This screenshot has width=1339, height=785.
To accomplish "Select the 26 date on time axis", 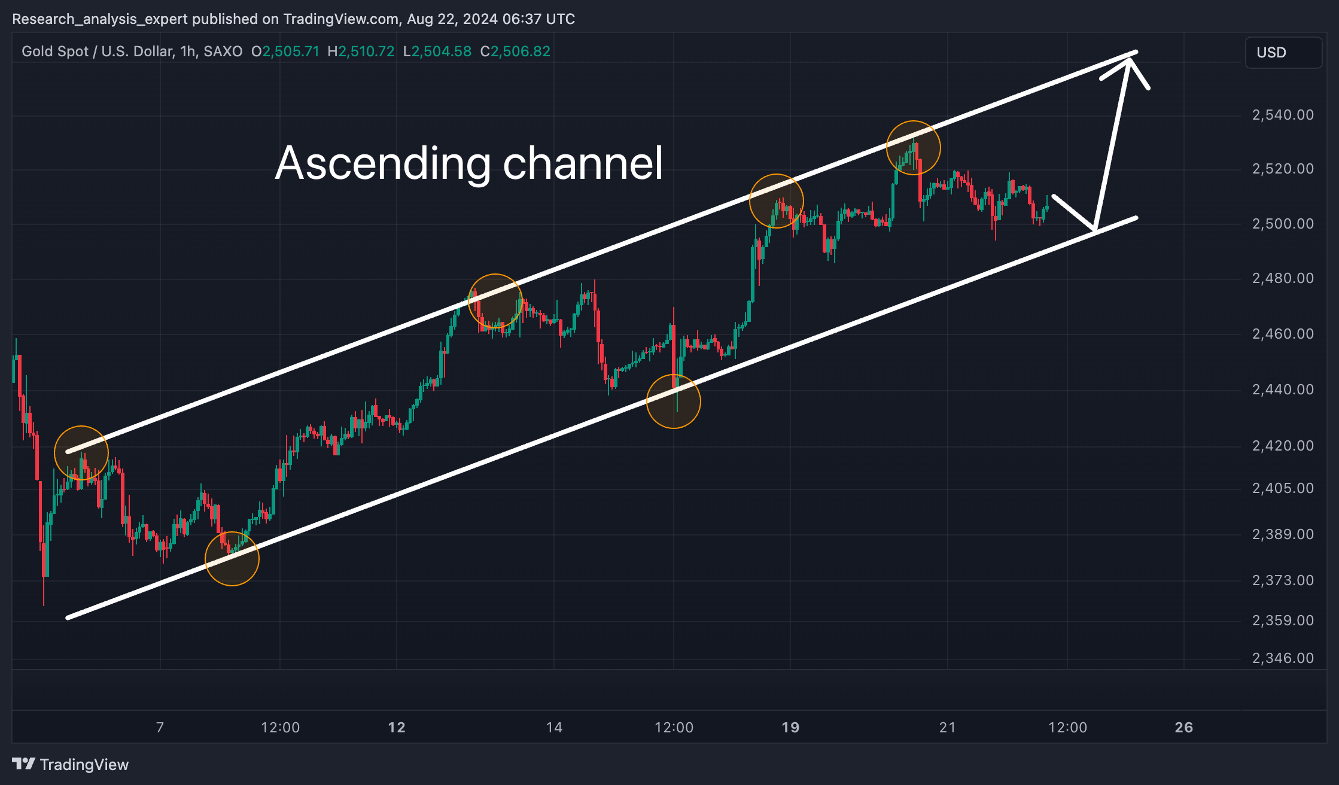I will pos(1183,728).
